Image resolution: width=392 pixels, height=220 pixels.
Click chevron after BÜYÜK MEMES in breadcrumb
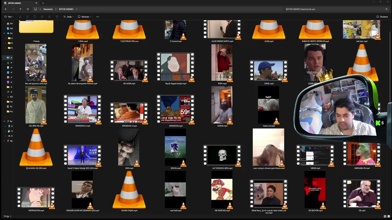coord(77,9)
